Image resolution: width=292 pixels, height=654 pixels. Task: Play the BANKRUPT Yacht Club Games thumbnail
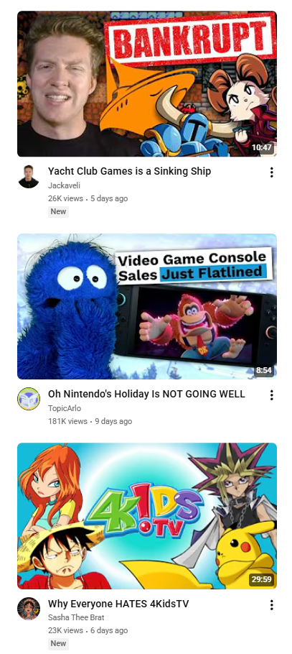[147, 84]
